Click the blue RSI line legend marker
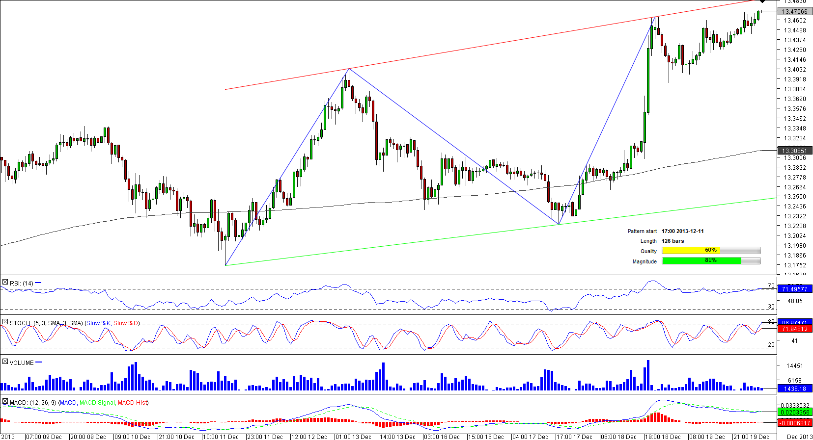Image resolution: width=813 pixels, height=440 pixels. click(x=38, y=283)
